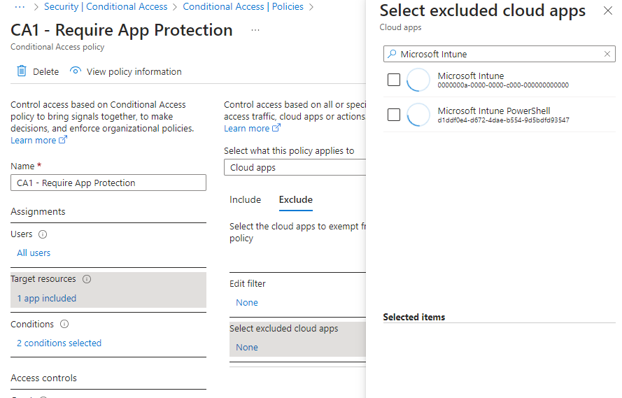The image size is (622, 398).
Task: Click the Microsoft Intune app icon
Action: click(x=418, y=80)
